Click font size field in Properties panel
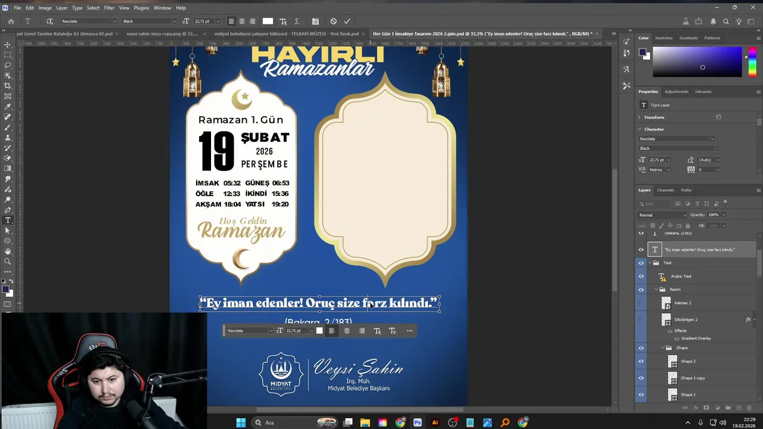The image size is (763, 429). point(656,160)
